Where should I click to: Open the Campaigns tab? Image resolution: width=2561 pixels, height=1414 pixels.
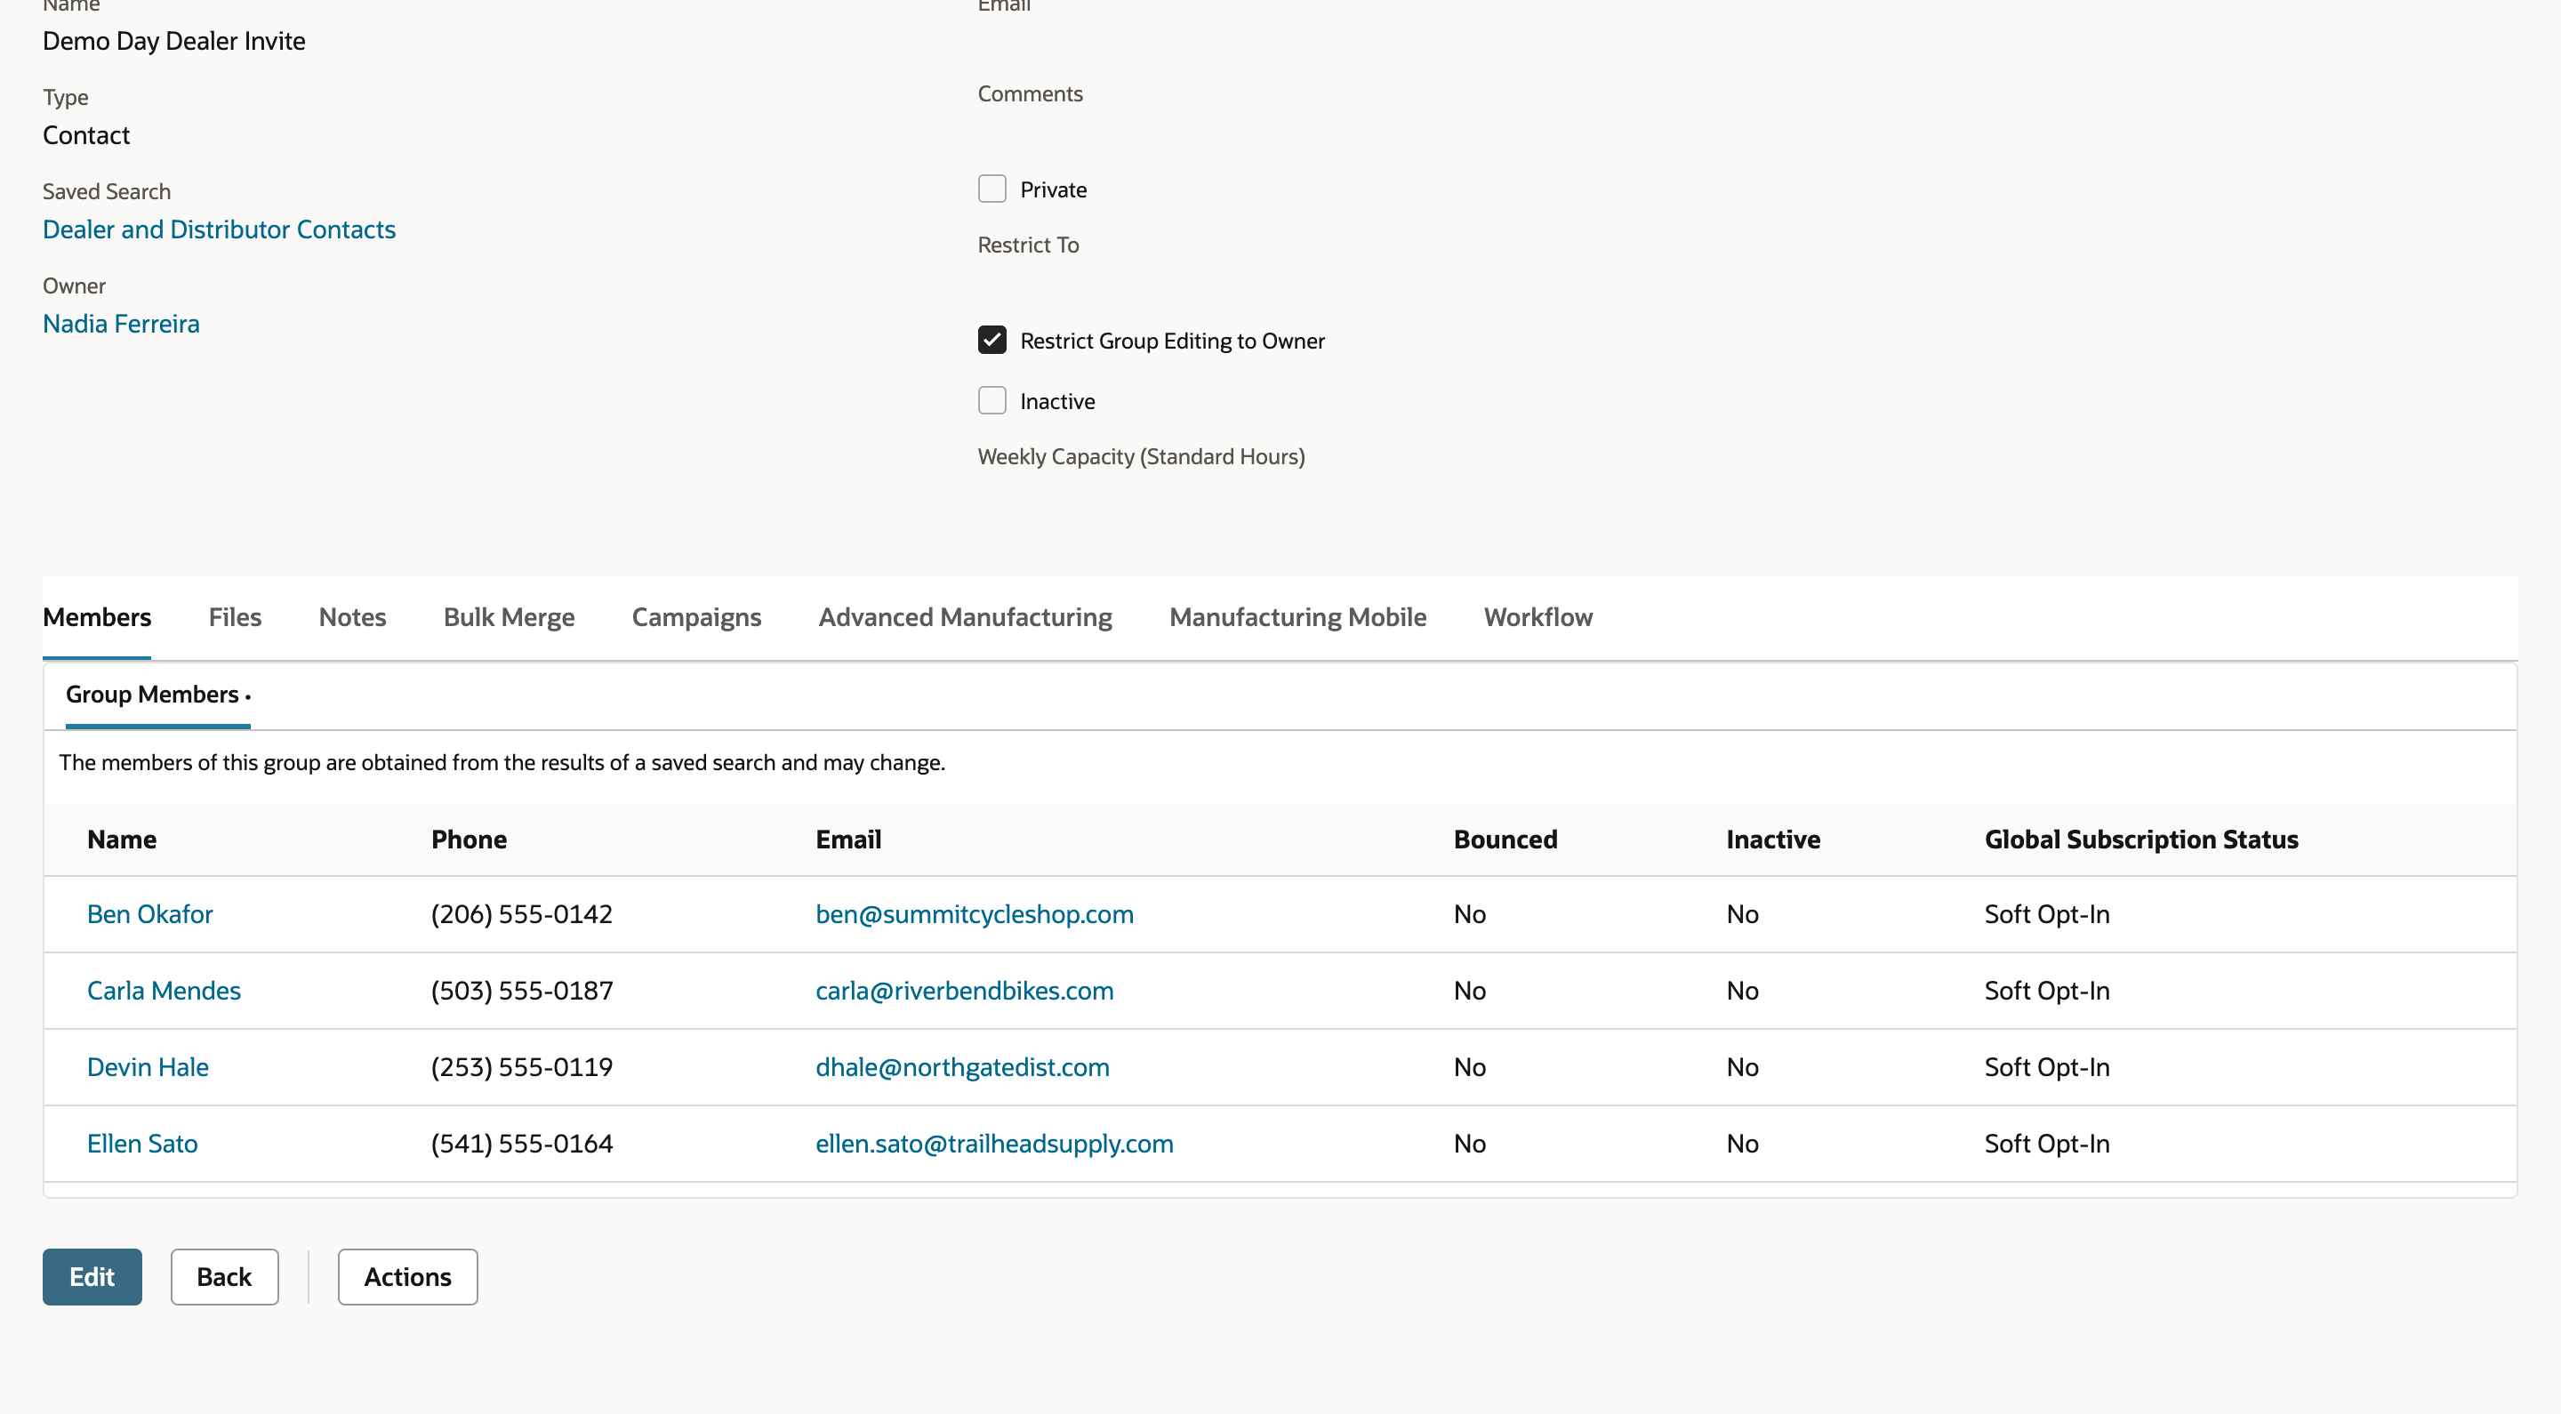pos(696,616)
